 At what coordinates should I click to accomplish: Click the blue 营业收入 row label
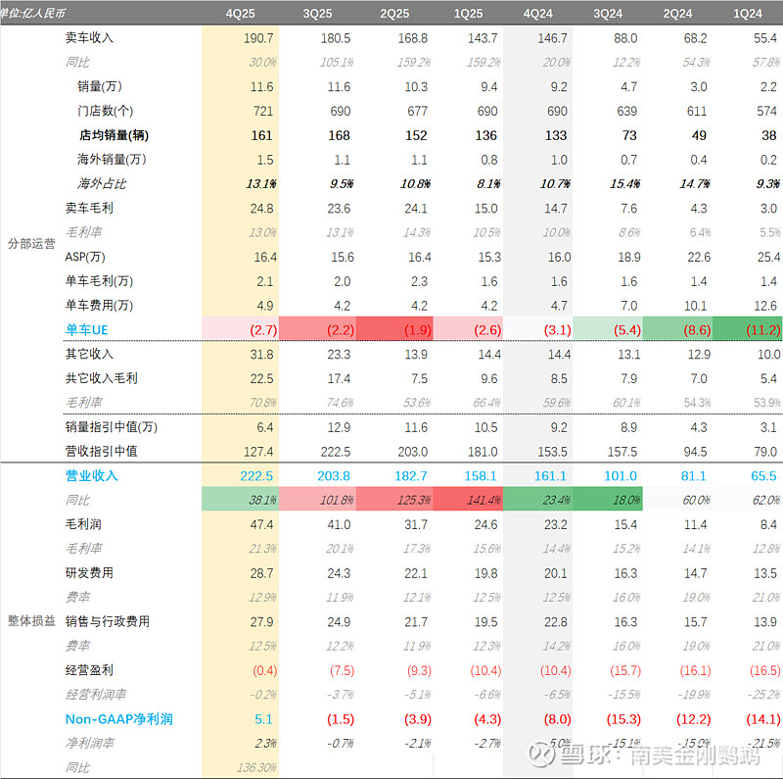91,475
